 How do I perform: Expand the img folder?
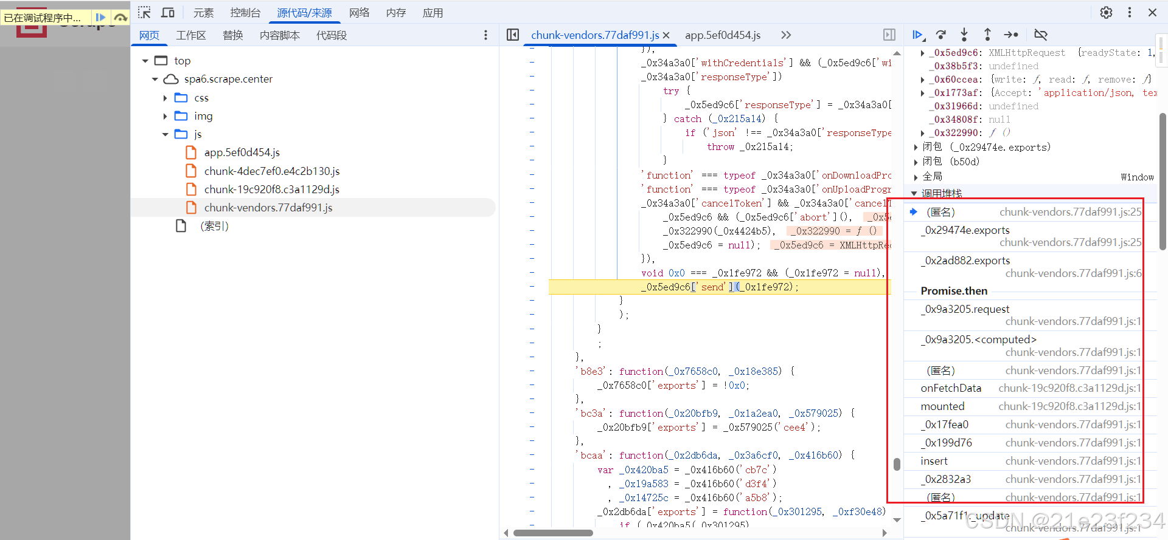coord(165,116)
